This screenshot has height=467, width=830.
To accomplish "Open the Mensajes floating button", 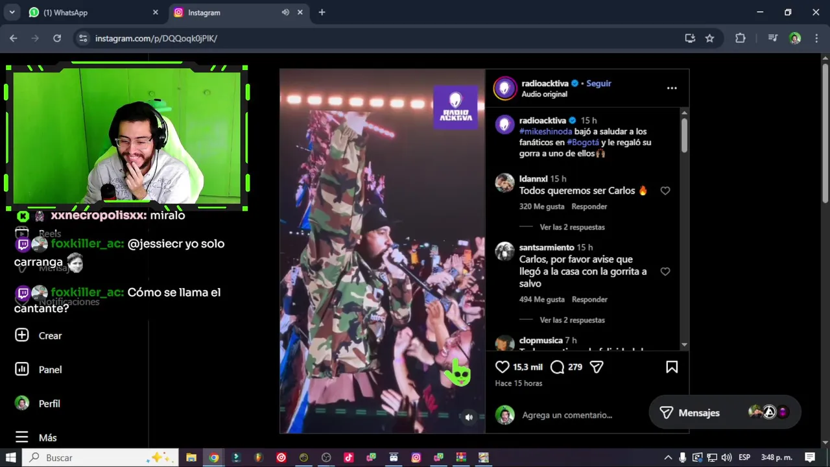I will click(x=724, y=413).
